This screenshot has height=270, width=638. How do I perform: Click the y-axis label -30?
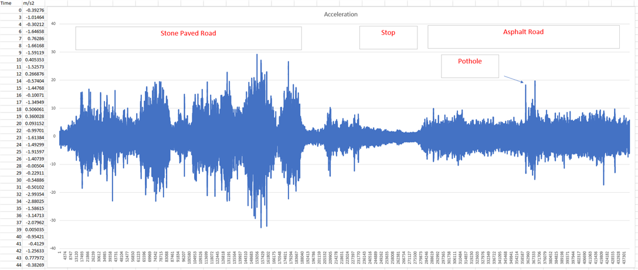pyautogui.click(x=52, y=220)
